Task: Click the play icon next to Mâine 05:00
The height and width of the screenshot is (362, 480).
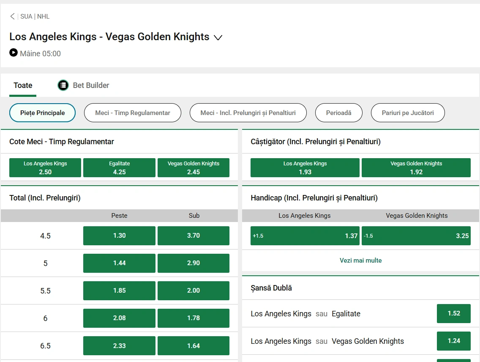Action: pos(13,53)
